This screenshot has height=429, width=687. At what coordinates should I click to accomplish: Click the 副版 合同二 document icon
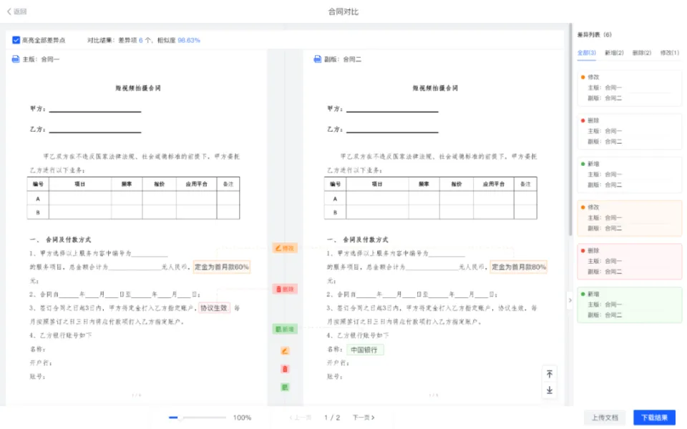(x=318, y=59)
